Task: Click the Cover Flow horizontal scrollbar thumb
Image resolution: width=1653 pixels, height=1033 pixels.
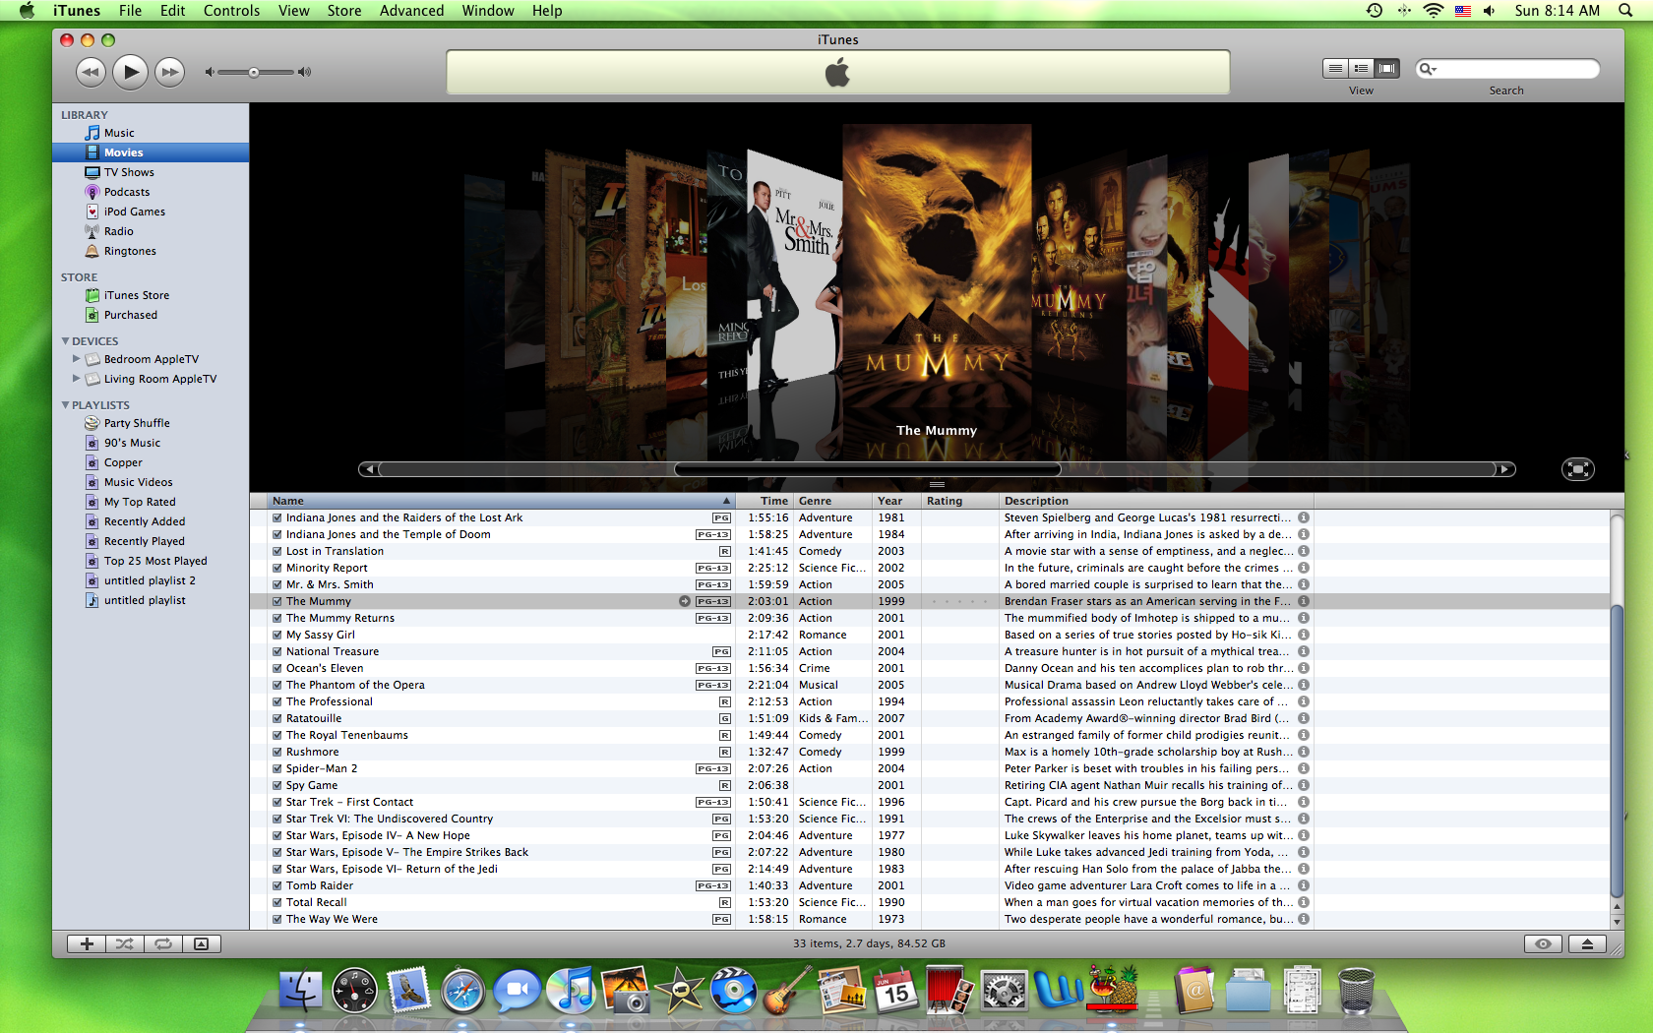Action: (868, 469)
